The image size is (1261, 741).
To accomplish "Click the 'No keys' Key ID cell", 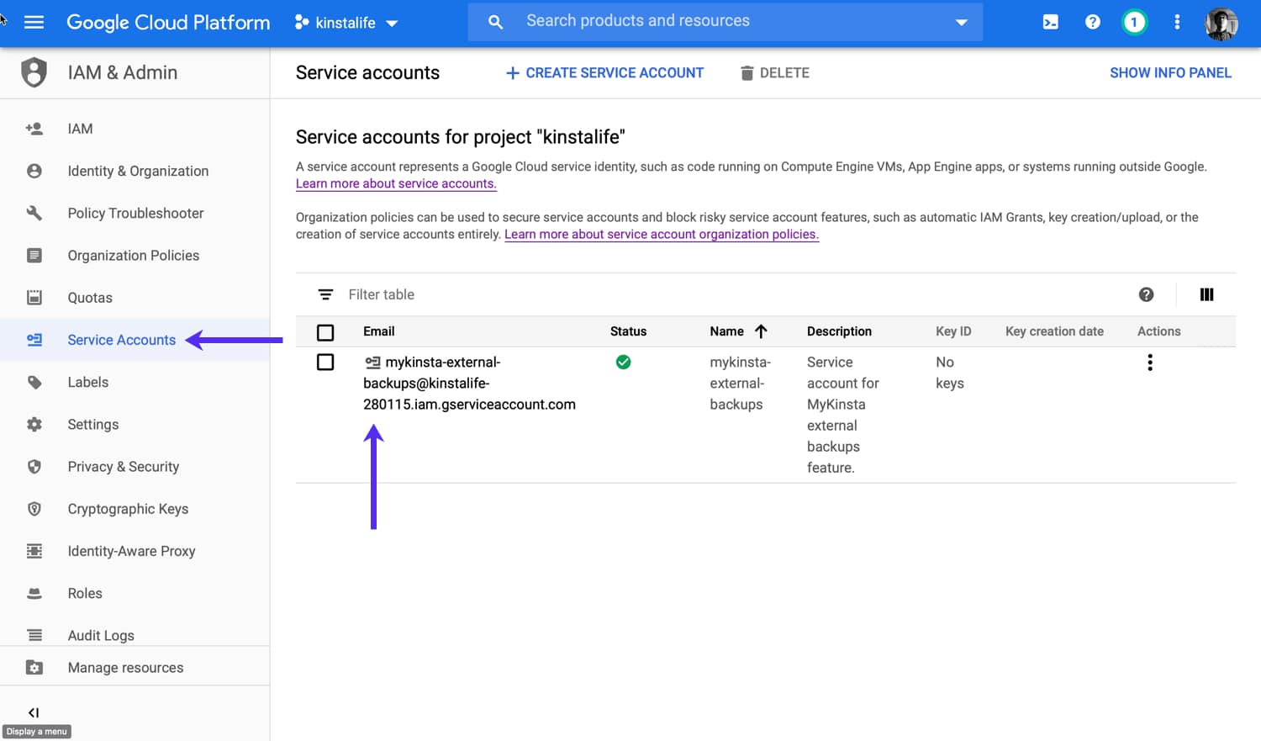I will point(950,373).
